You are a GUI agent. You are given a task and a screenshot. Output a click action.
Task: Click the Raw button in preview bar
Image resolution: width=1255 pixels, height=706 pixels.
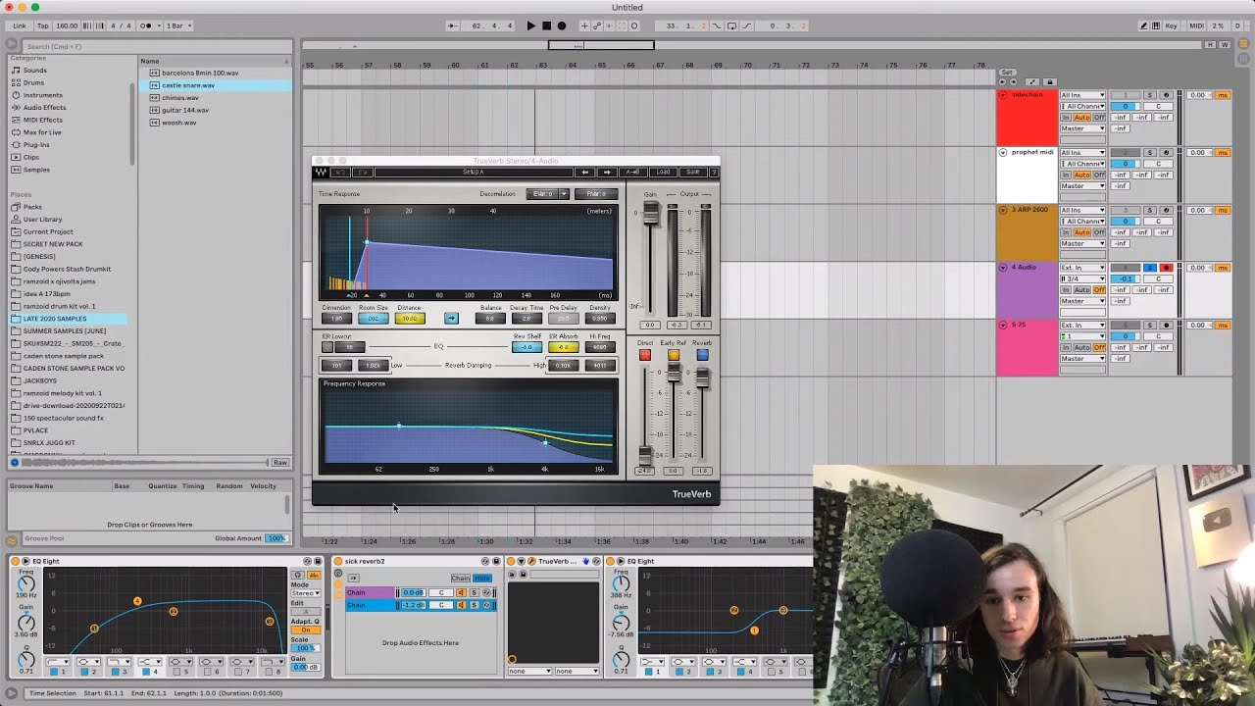[x=280, y=463]
